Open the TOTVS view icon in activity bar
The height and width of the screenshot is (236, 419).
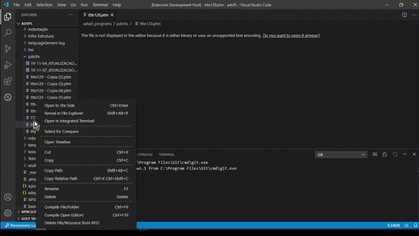[8, 97]
